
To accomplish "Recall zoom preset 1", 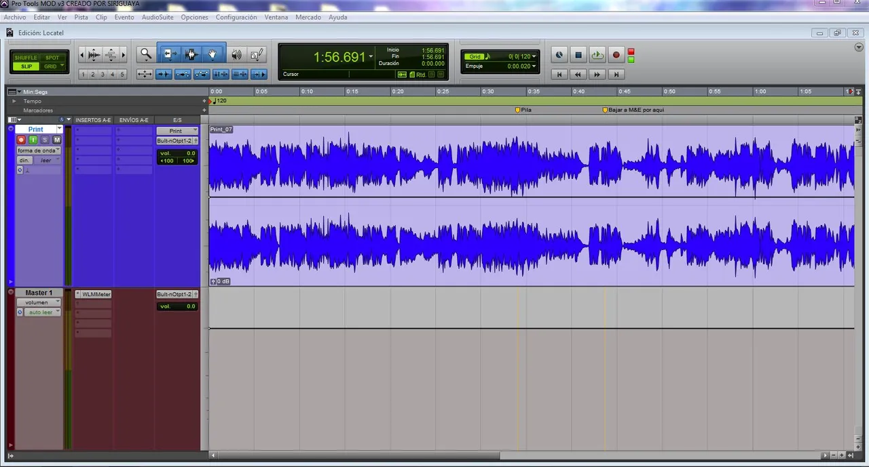I will (x=83, y=75).
